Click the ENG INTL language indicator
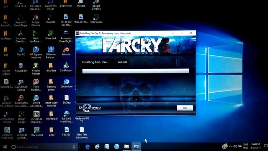 [246, 146]
